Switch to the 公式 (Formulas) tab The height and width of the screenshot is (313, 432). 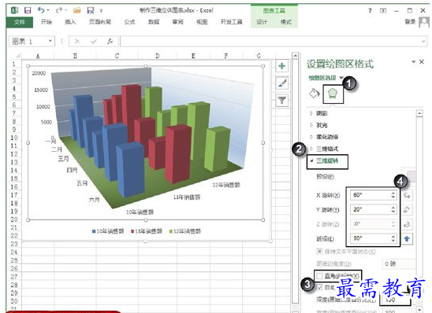[x=129, y=22]
